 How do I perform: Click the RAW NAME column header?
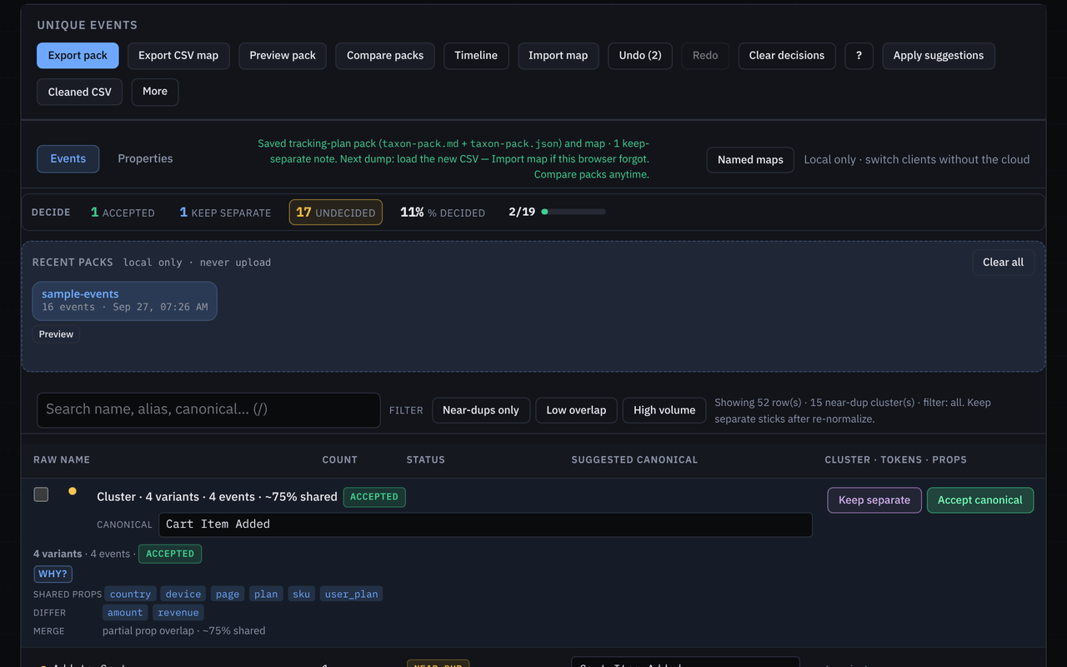[x=62, y=460]
